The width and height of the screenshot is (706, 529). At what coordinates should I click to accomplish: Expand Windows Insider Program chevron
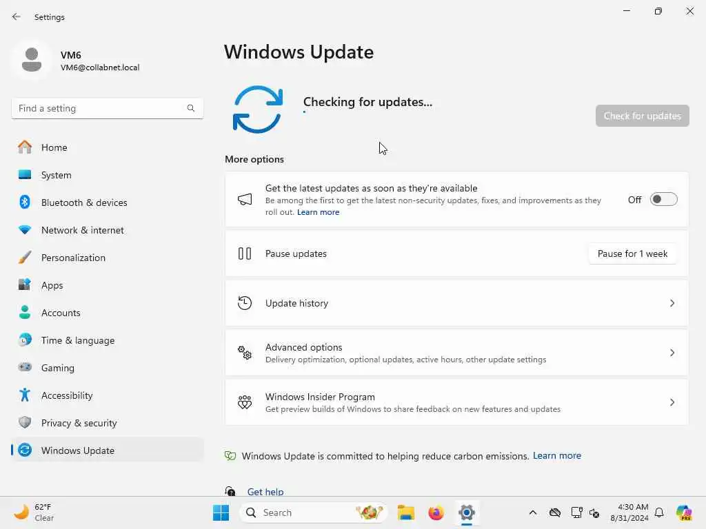672,402
